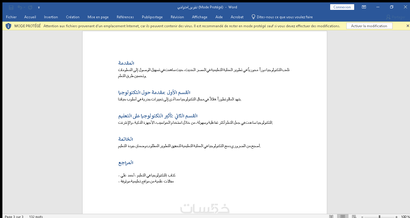
Task: Switch to the Publipostage tab
Action: (x=152, y=17)
